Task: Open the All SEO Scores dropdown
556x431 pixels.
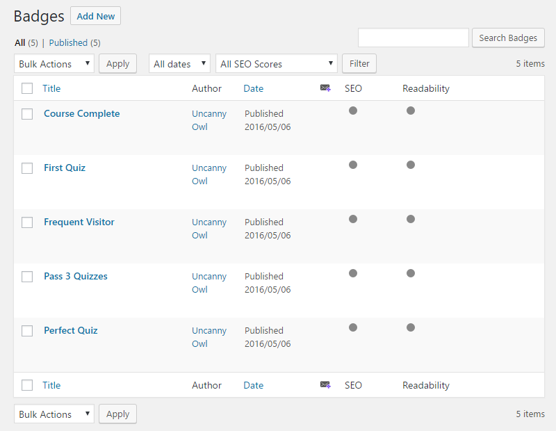Action: pos(276,64)
